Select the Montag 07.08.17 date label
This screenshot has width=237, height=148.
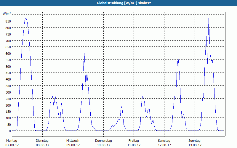coord(12,143)
